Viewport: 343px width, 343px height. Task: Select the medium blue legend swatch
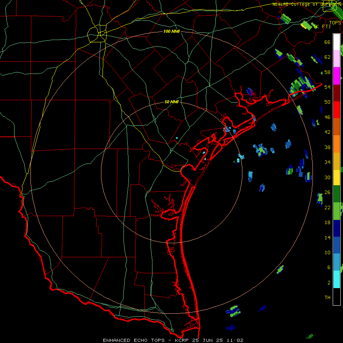[x=337, y=245]
